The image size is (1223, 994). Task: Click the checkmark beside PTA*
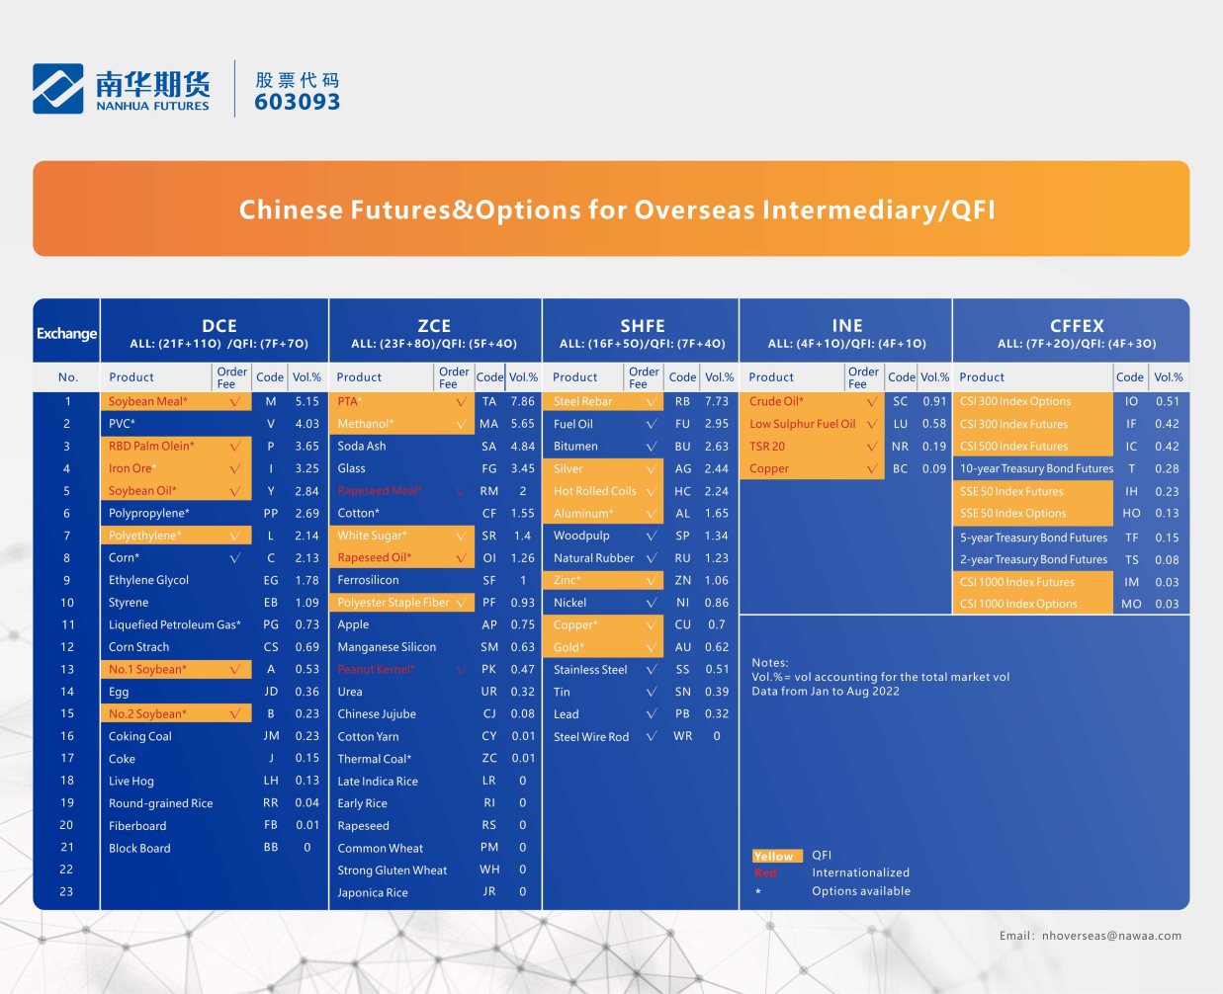(461, 402)
